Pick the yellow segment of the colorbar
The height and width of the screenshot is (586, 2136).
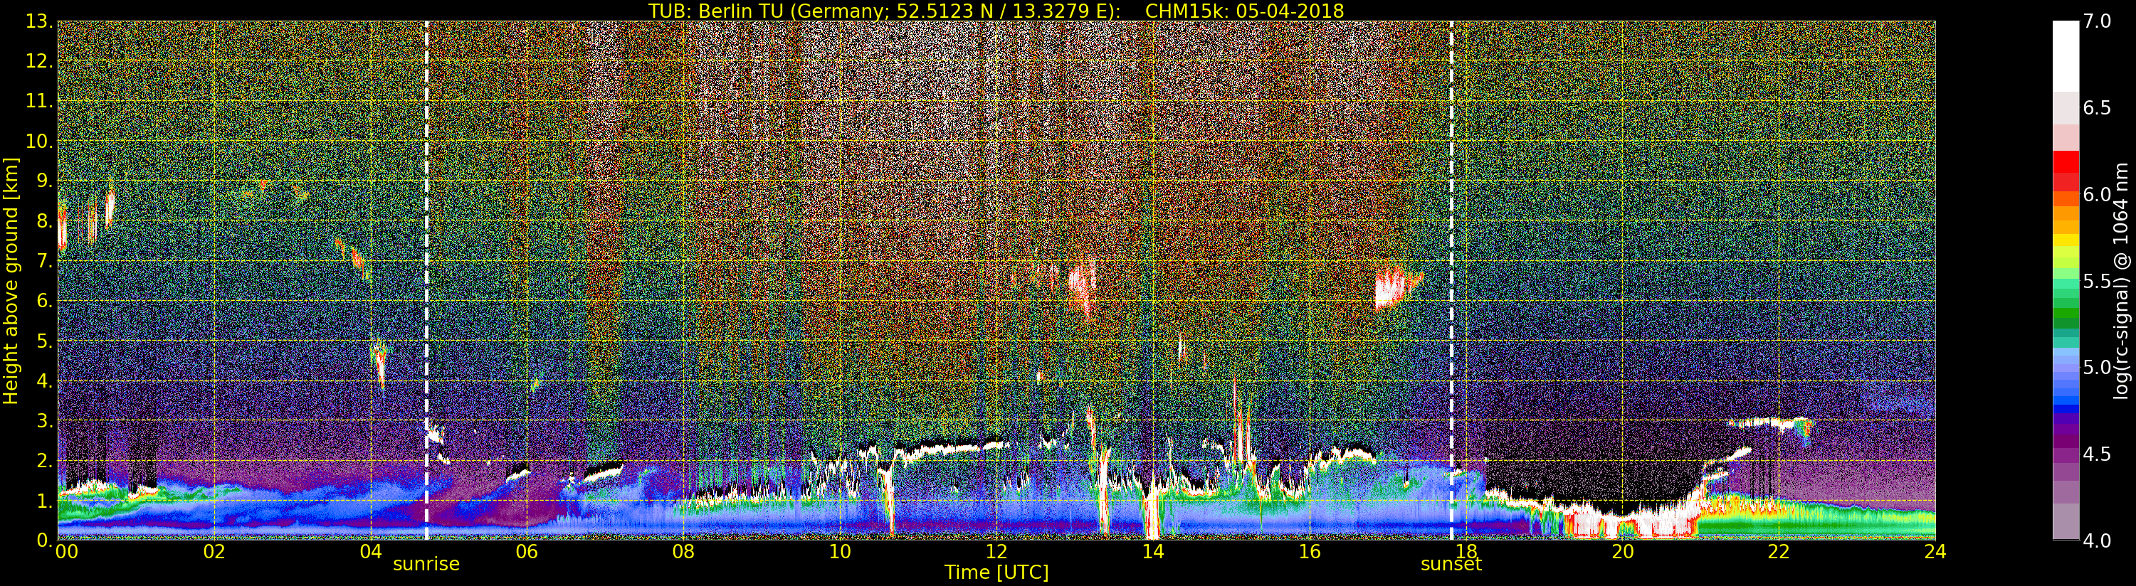[x=2066, y=240]
